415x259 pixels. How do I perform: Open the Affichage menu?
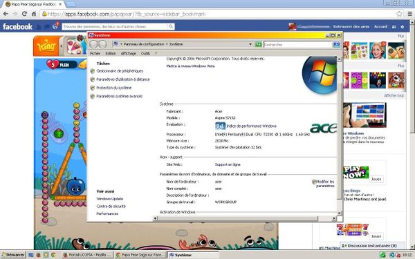coord(129,53)
